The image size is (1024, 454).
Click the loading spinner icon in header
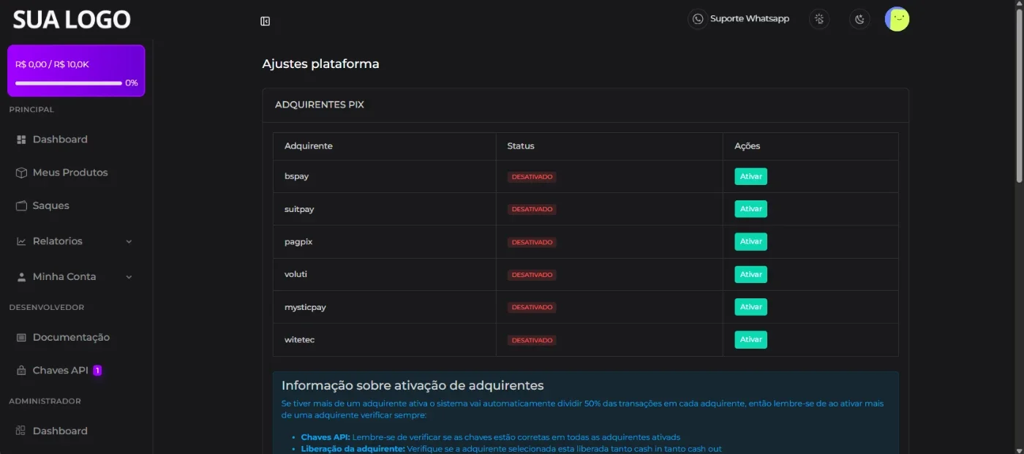pos(819,19)
